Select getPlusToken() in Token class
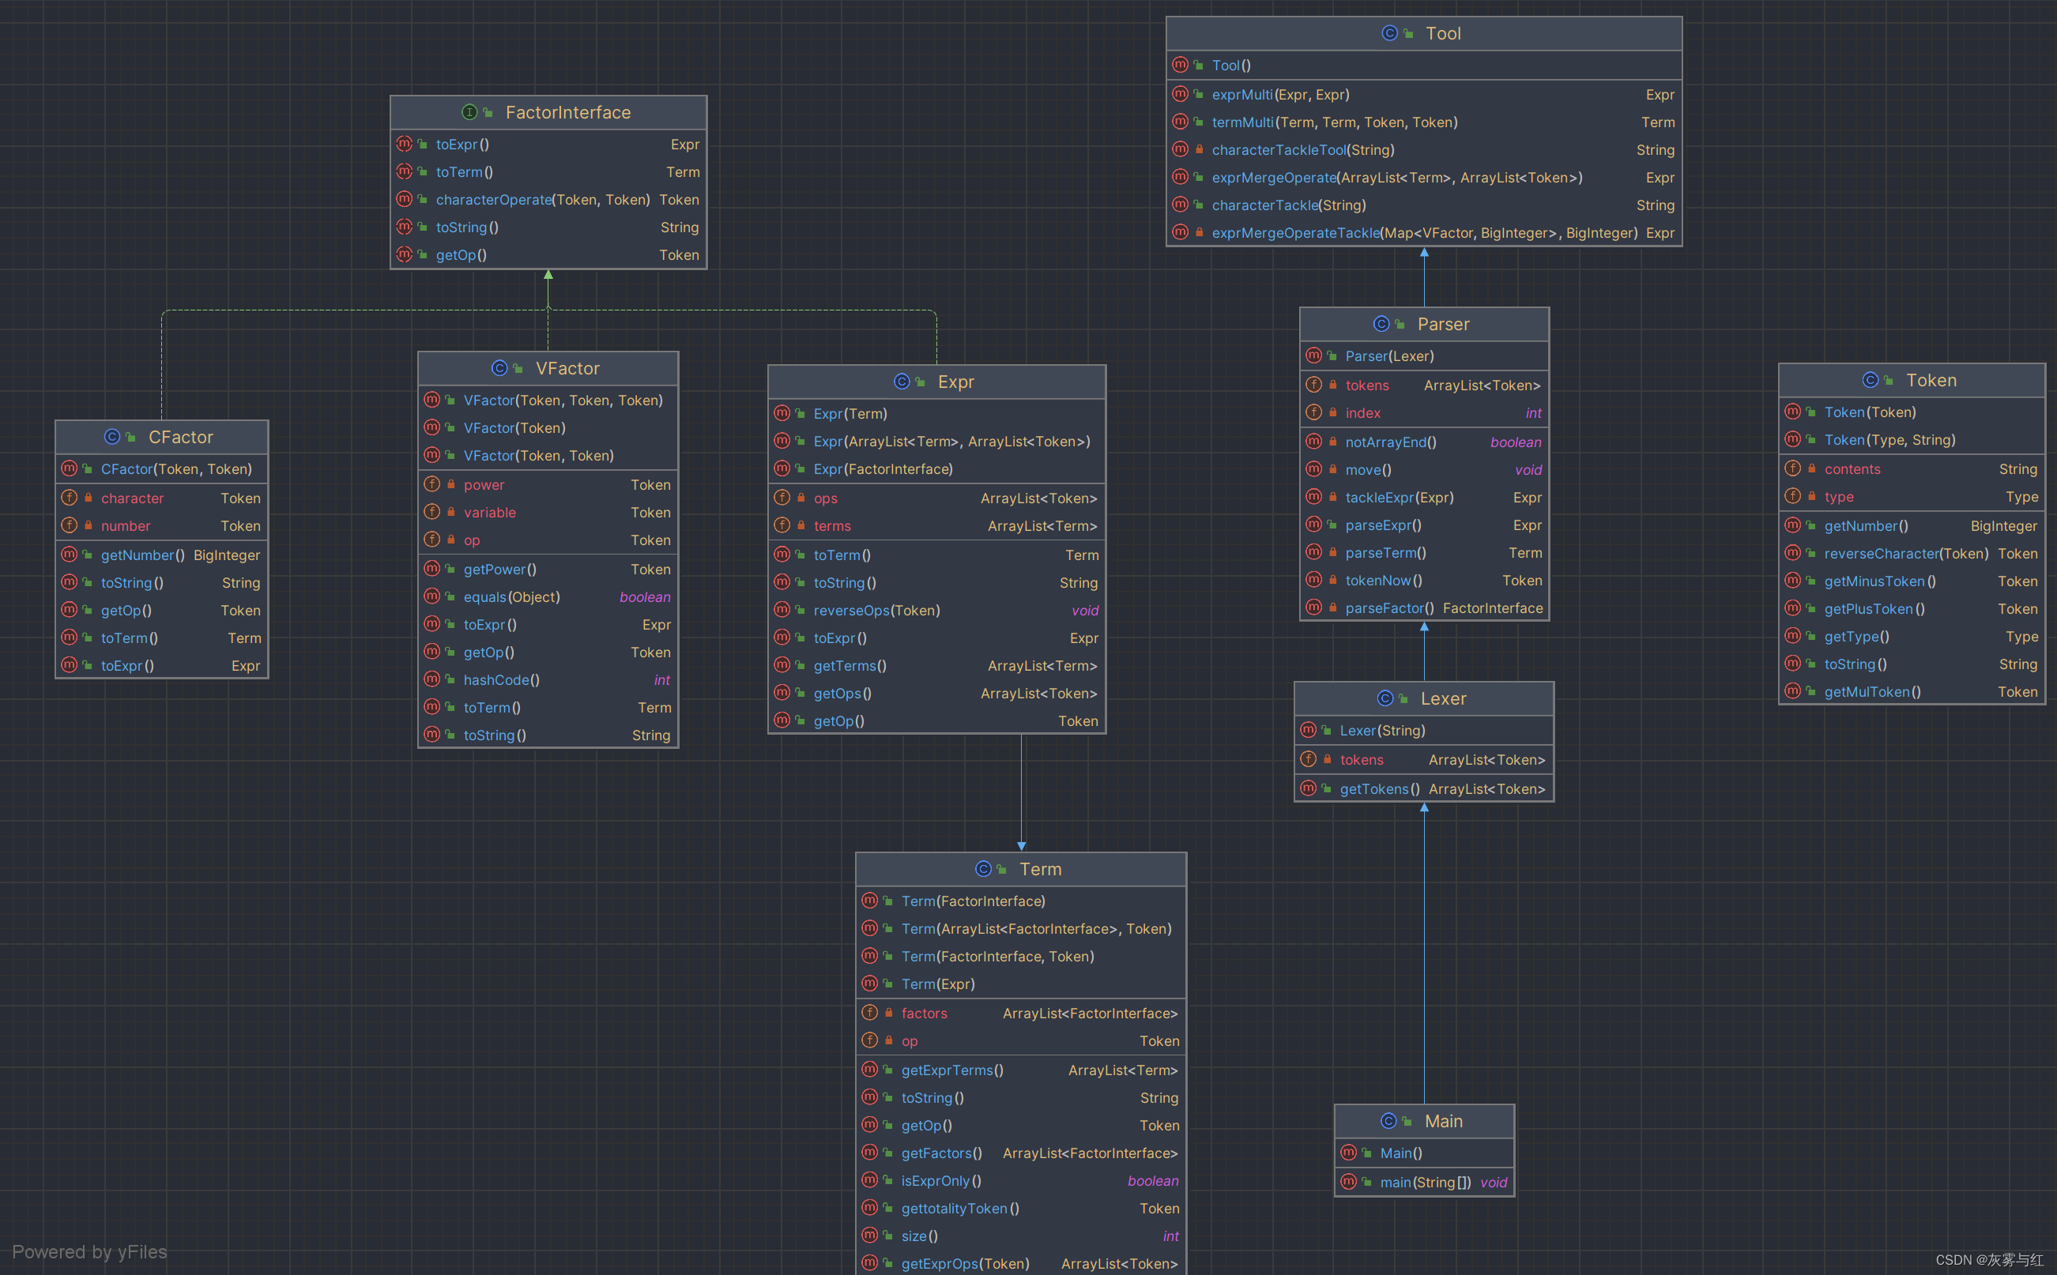This screenshot has width=2057, height=1275. click(x=1911, y=609)
